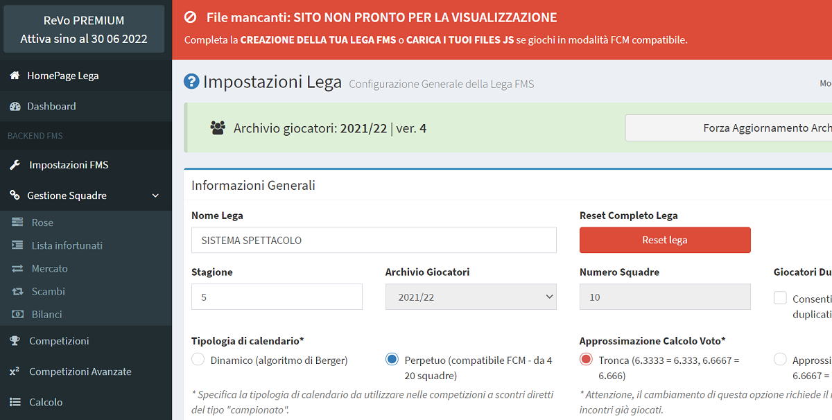Collapse the Gestione Squadre chevron
This screenshot has height=420, width=832.
click(x=155, y=196)
